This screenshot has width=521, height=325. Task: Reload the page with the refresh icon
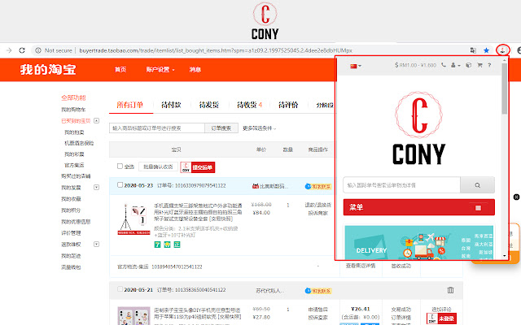click(x=22, y=50)
